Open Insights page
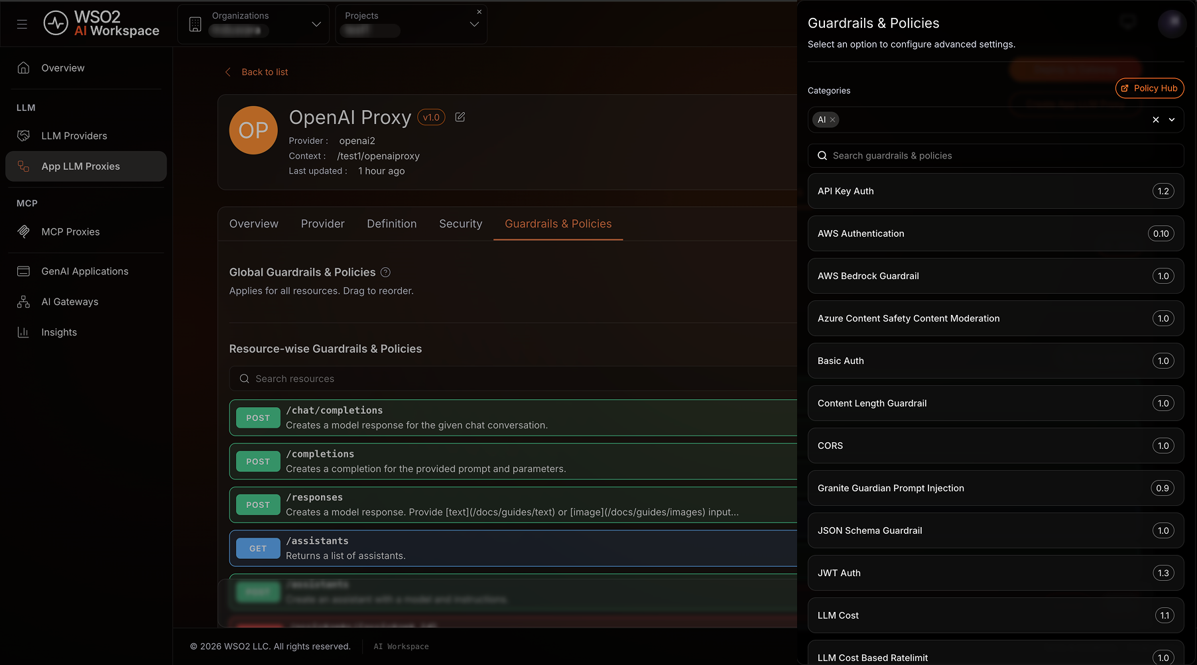 coord(86,332)
